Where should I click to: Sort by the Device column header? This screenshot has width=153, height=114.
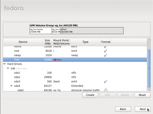pyautogui.click(x=23, y=42)
